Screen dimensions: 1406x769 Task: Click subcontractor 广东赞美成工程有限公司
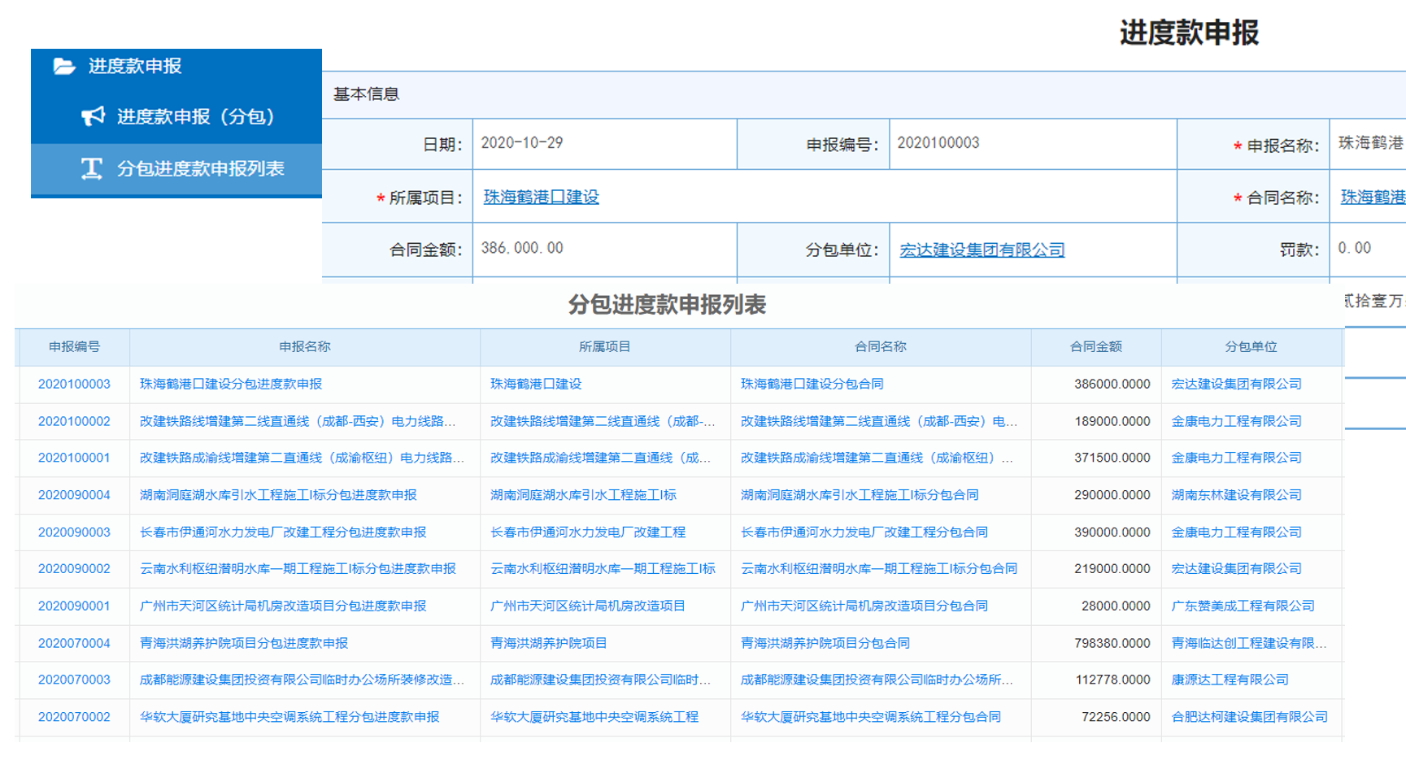pos(1243,607)
